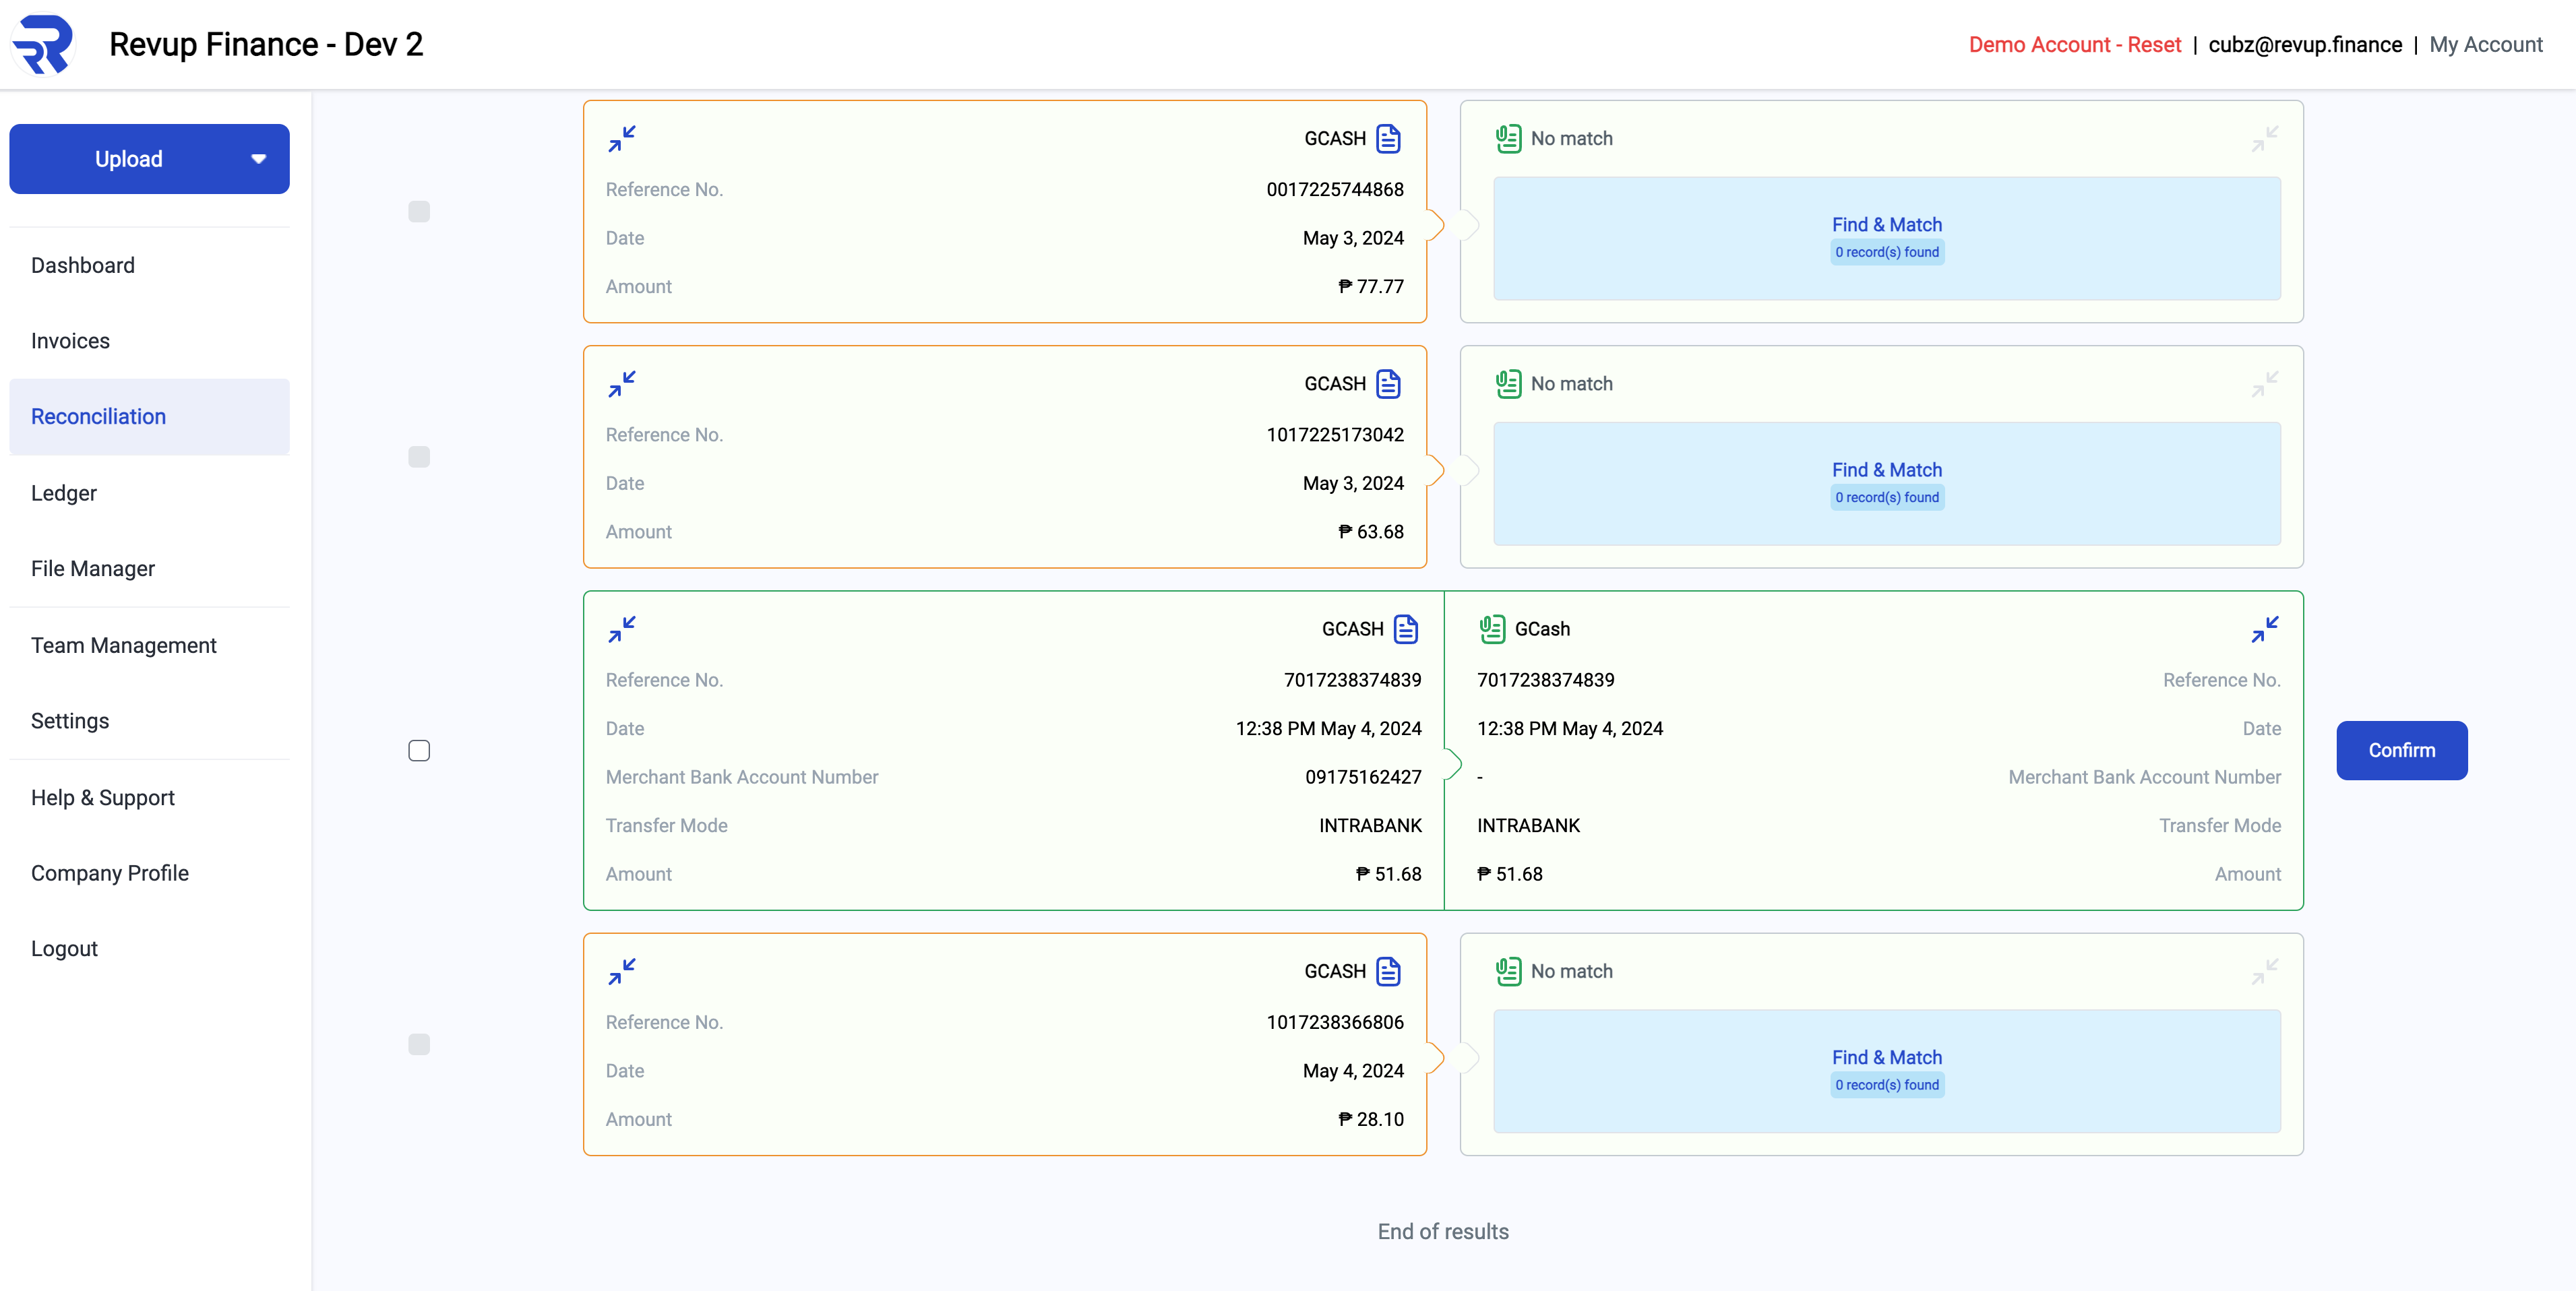Click the cubz@revup.finance email
Screen dimensions: 2576x1291
2304,45
